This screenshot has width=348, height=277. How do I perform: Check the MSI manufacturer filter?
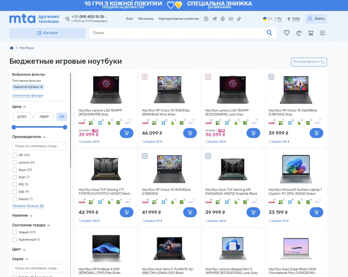(x=14, y=184)
